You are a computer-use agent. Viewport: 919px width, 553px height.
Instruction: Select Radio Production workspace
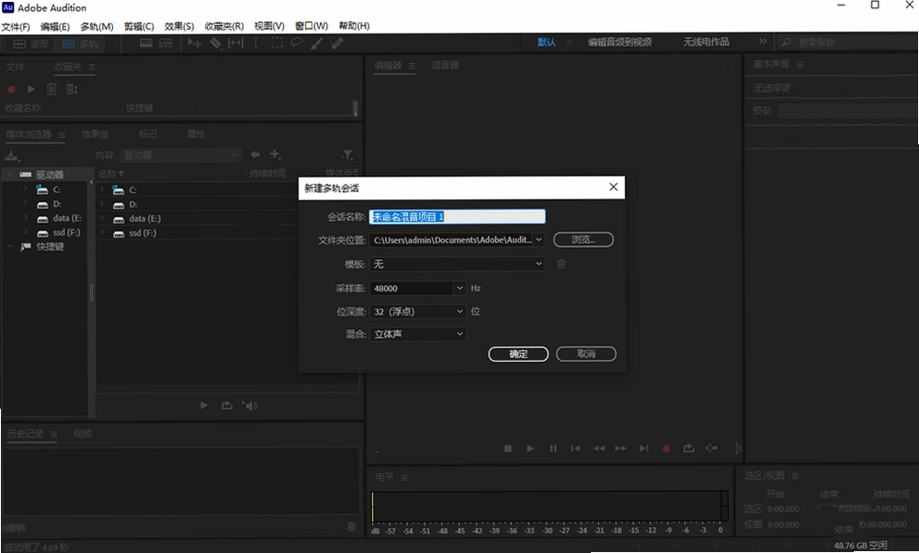(706, 43)
